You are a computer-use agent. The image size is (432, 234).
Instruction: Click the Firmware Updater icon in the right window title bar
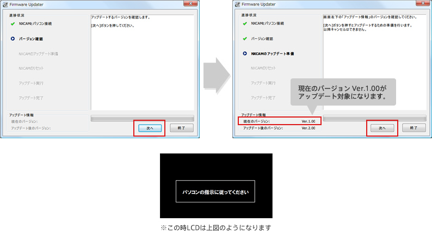(x=238, y=4)
